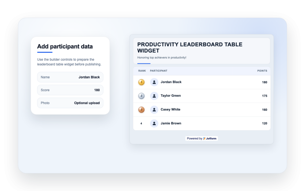Click the 120 points value

point(265,123)
